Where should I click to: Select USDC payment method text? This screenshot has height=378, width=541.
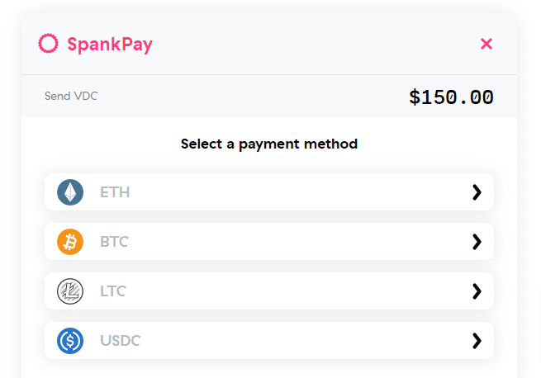click(120, 341)
